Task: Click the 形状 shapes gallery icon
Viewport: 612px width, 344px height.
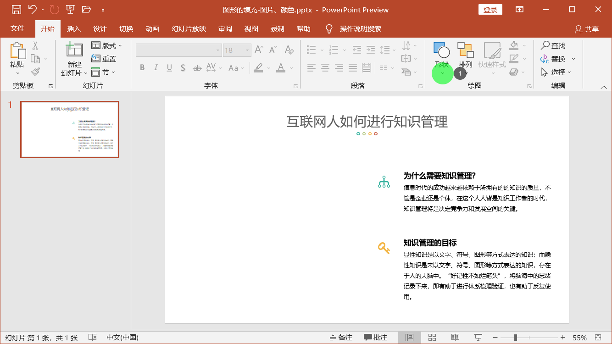Action: (442, 50)
